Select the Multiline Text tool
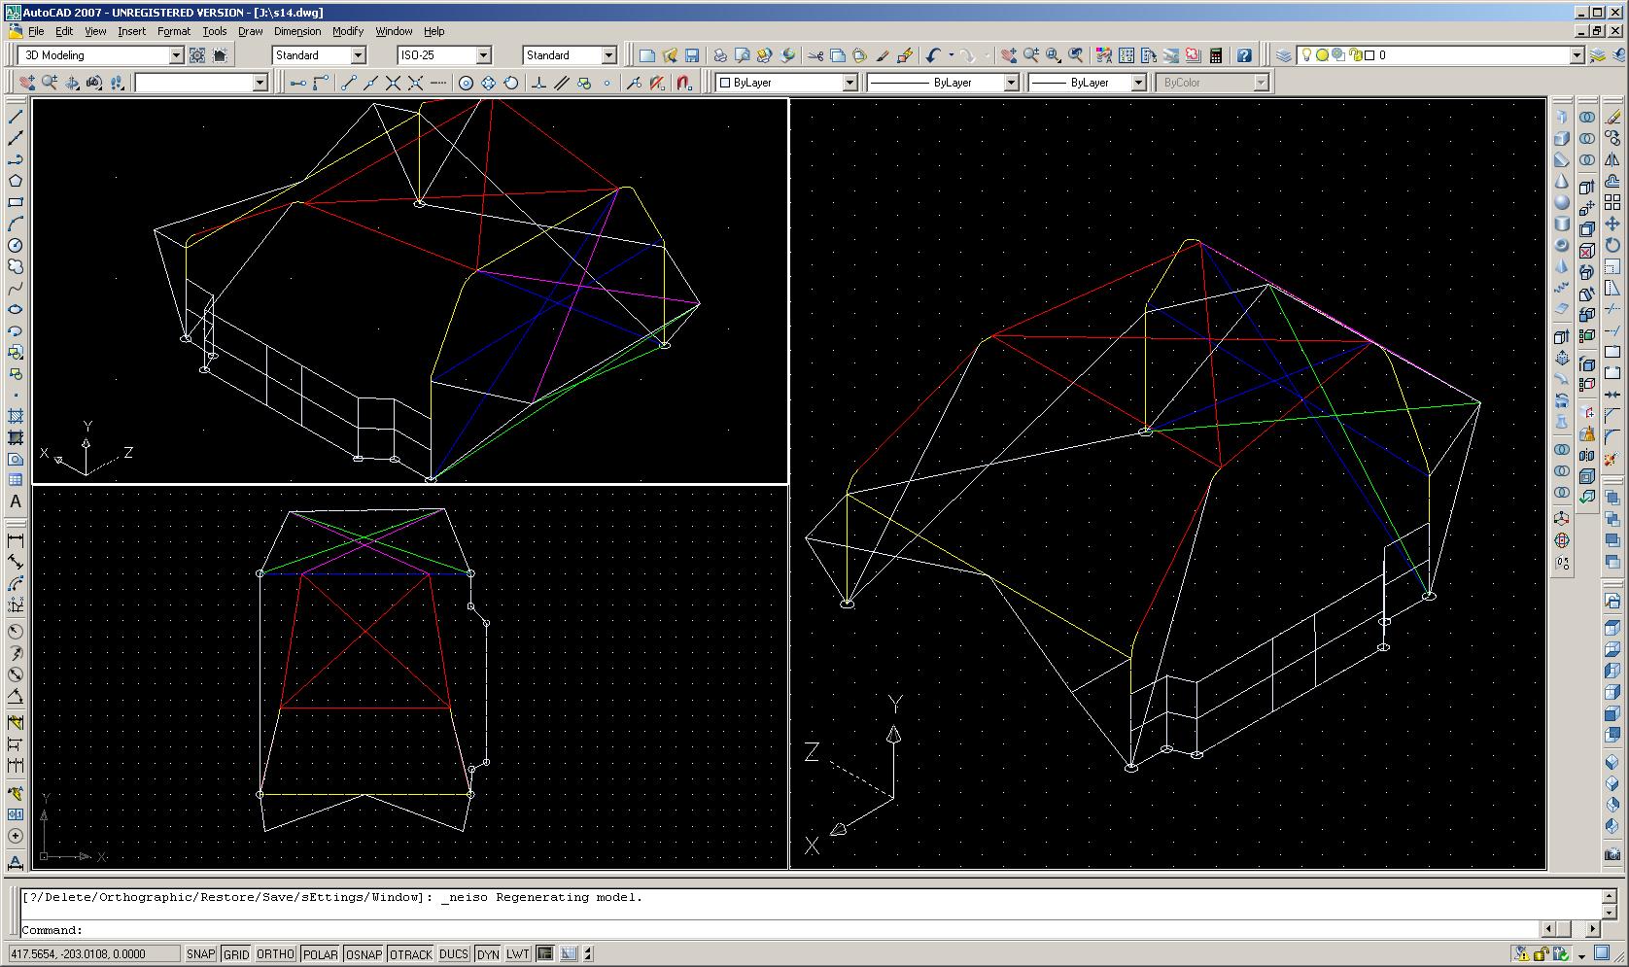The image size is (1629, 967). click(x=16, y=501)
